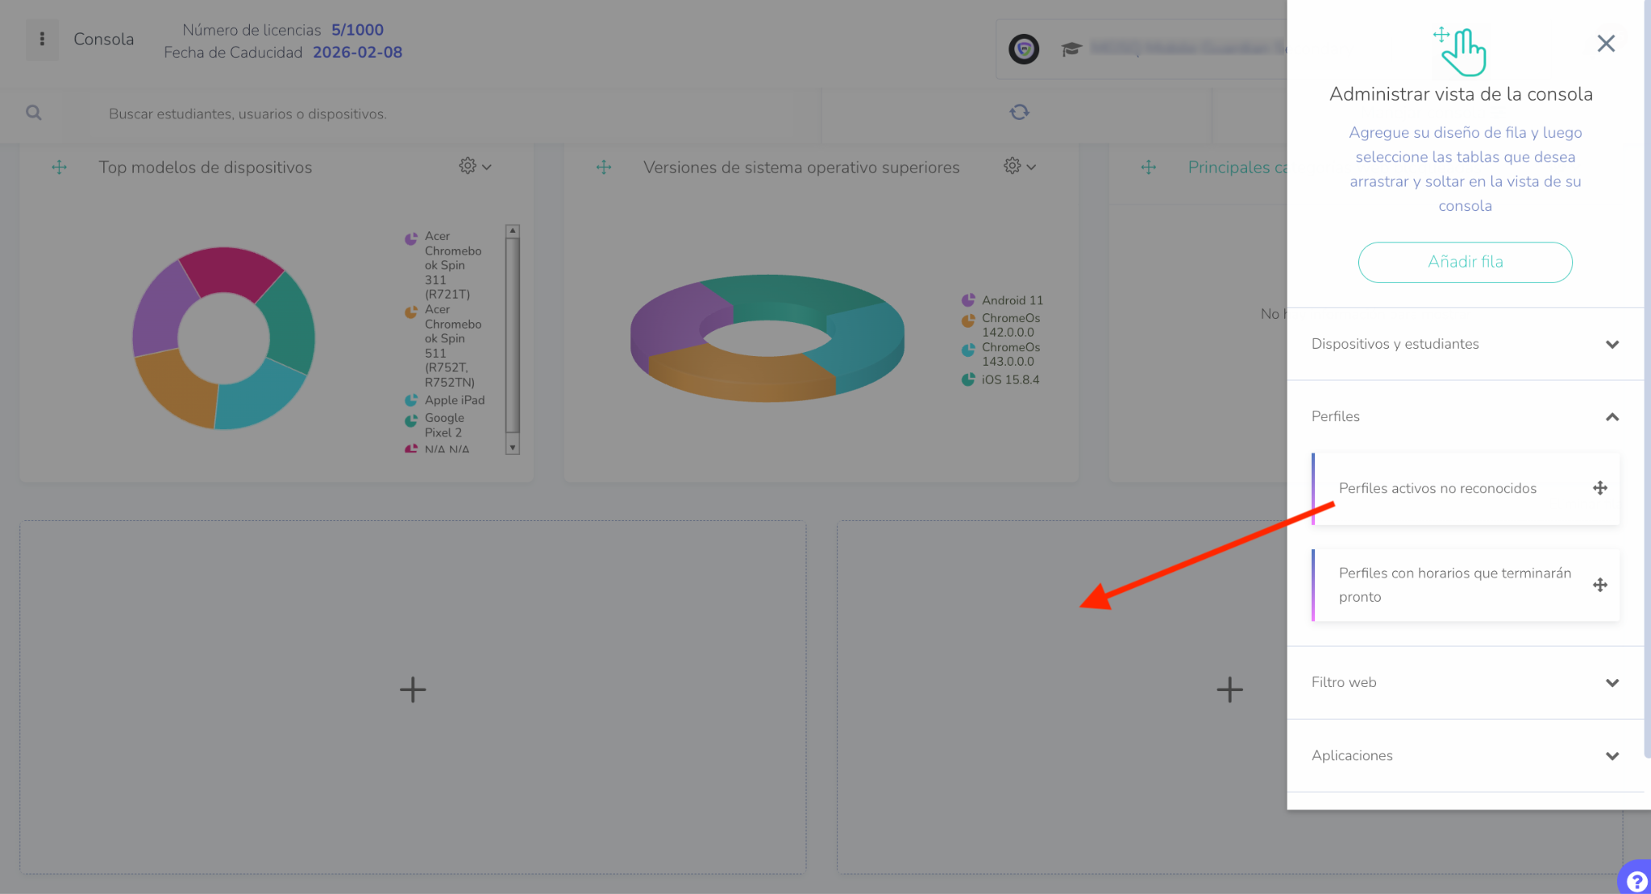
Task: Click drag handle for Perfiles activos no reconocidos
Action: pyautogui.click(x=1600, y=488)
